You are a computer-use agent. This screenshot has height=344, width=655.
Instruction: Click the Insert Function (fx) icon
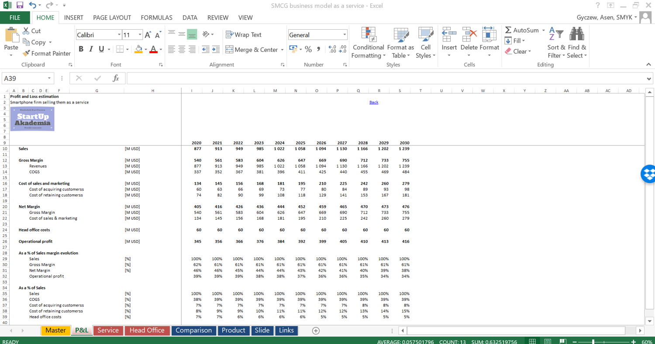click(x=115, y=78)
